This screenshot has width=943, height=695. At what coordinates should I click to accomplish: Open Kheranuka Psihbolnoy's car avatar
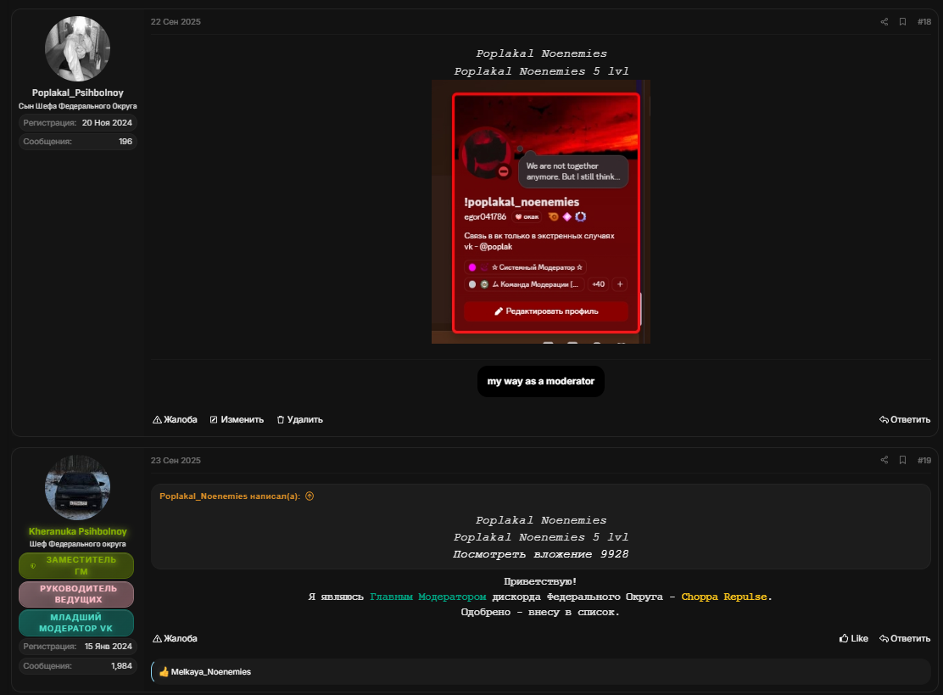pos(77,487)
